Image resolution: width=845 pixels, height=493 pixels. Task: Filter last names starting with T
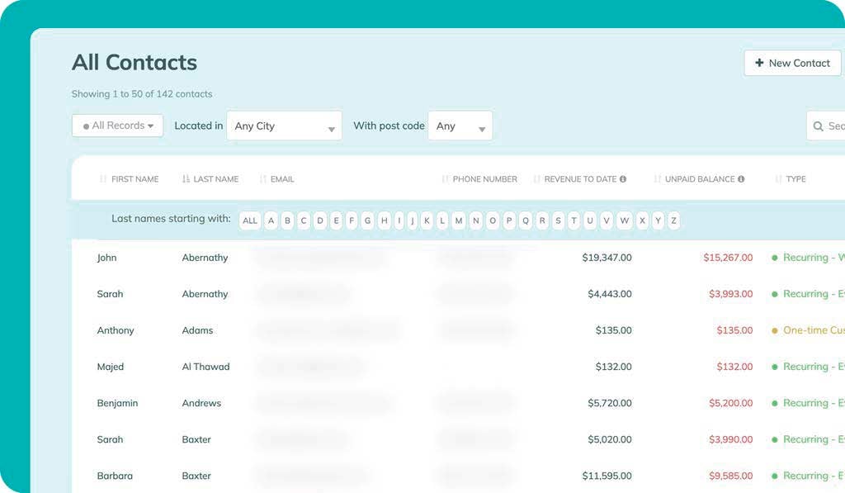(x=574, y=220)
